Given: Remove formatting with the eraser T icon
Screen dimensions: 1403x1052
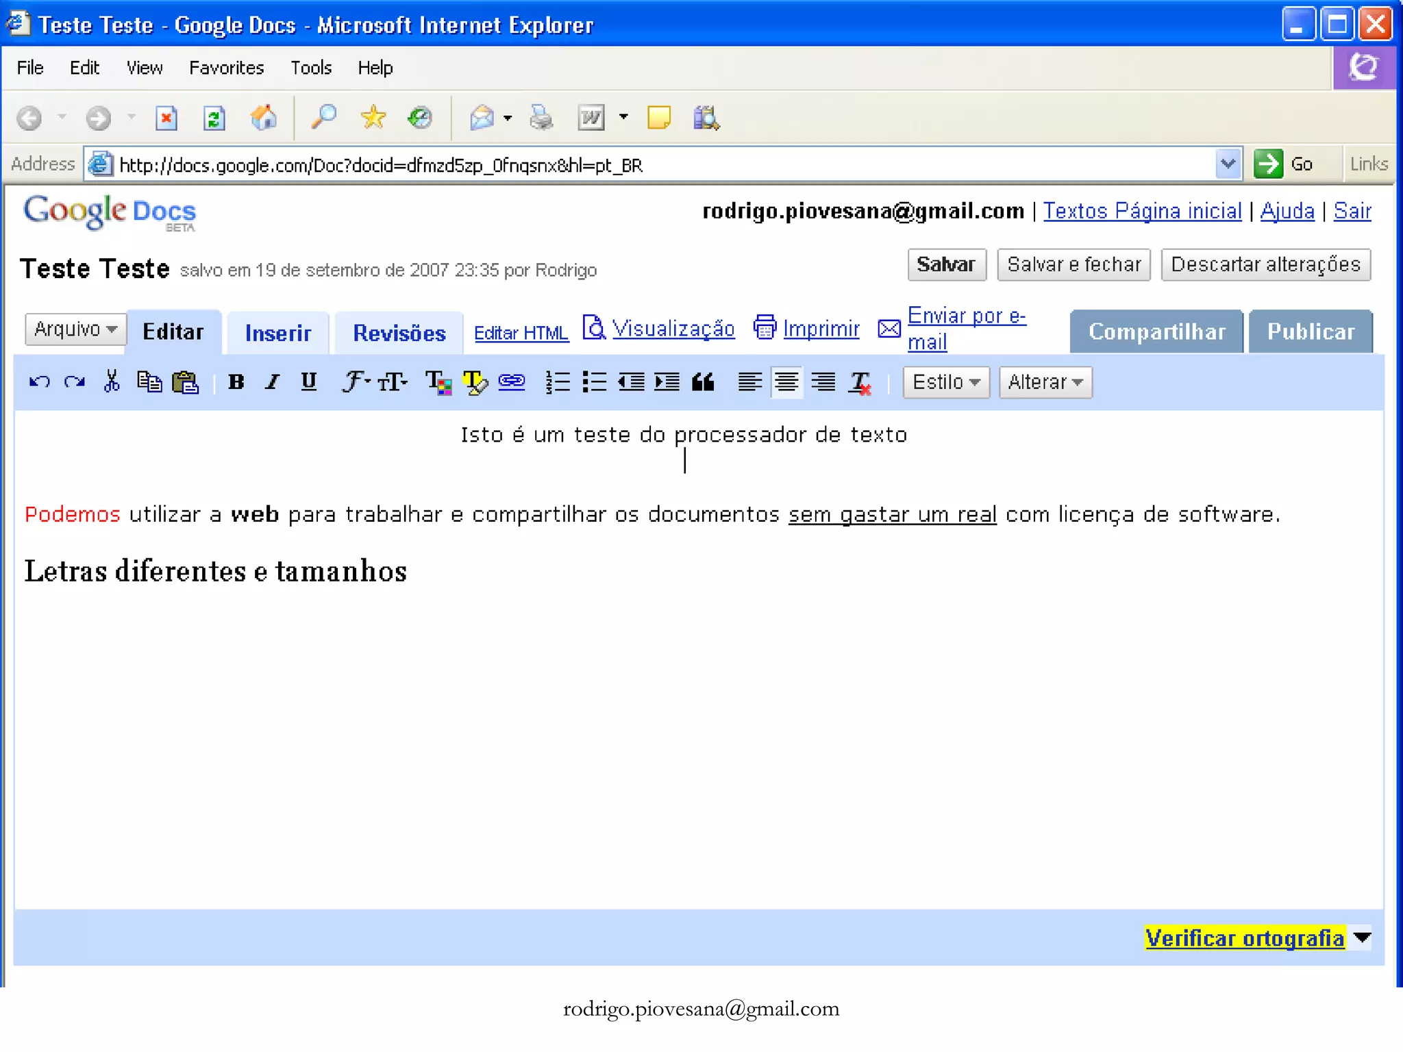Looking at the screenshot, I should [x=859, y=381].
